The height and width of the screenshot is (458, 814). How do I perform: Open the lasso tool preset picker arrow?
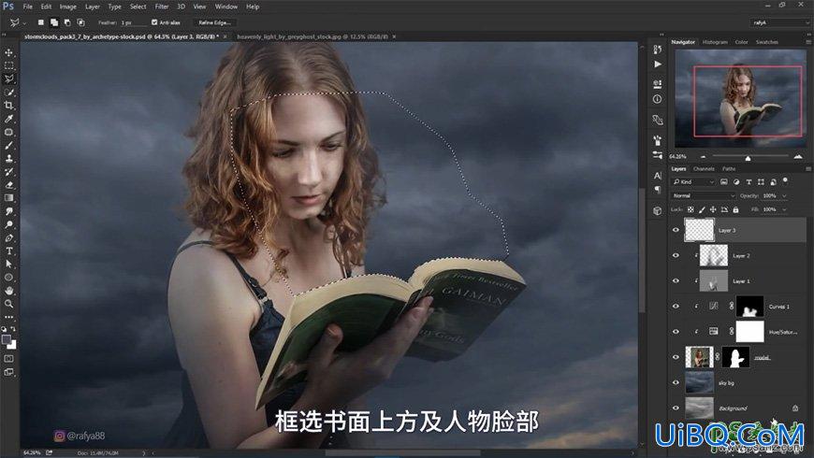pos(24,22)
